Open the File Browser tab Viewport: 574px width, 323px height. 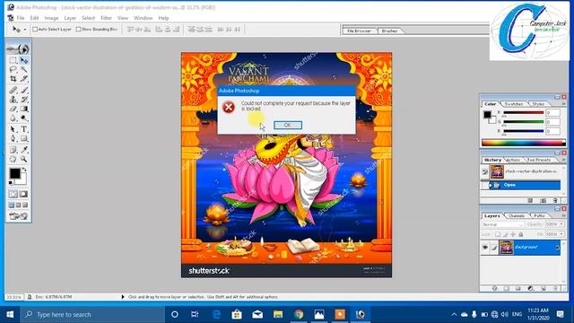point(359,31)
